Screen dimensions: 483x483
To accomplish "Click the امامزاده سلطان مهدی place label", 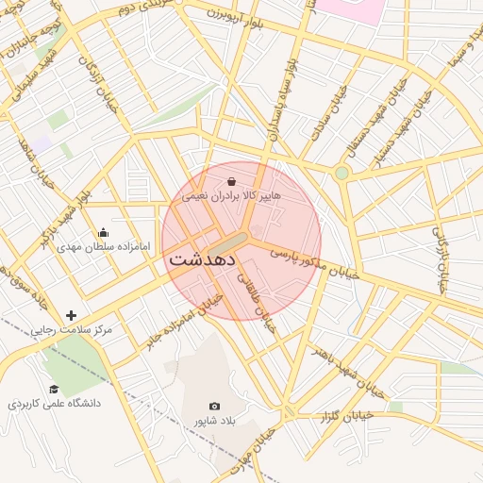I will coord(104,246).
